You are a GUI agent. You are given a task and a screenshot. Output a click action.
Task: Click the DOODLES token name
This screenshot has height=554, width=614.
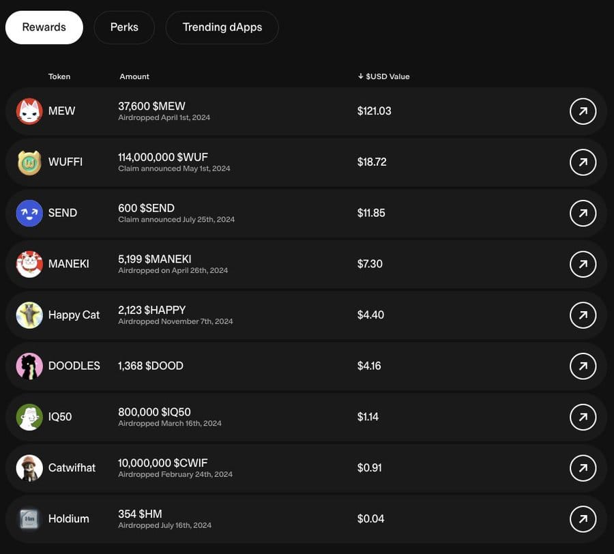pos(74,366)
